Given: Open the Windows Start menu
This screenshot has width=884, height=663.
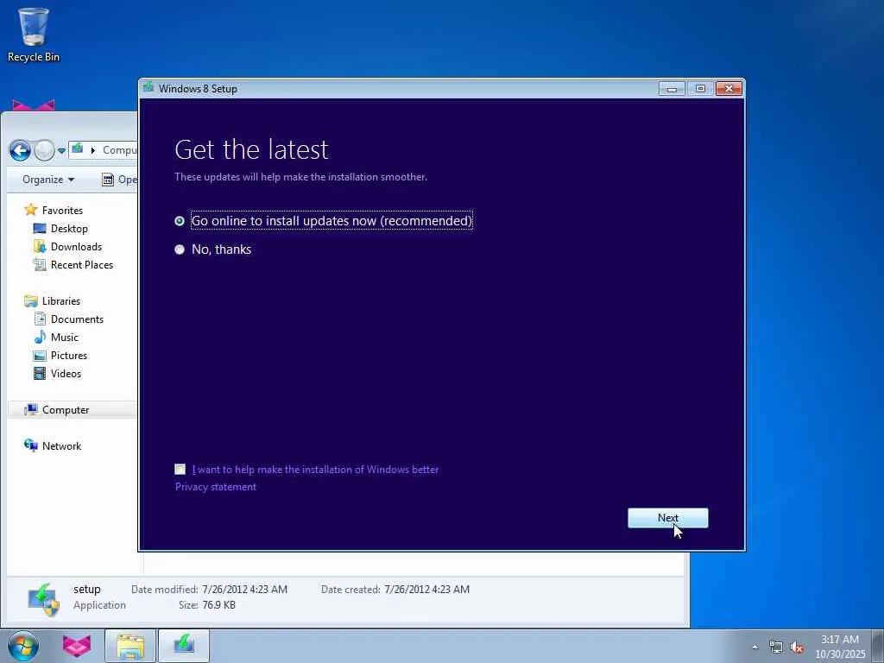Looking at the screenshot, I should pyautogui.click(x=23, y=646).
